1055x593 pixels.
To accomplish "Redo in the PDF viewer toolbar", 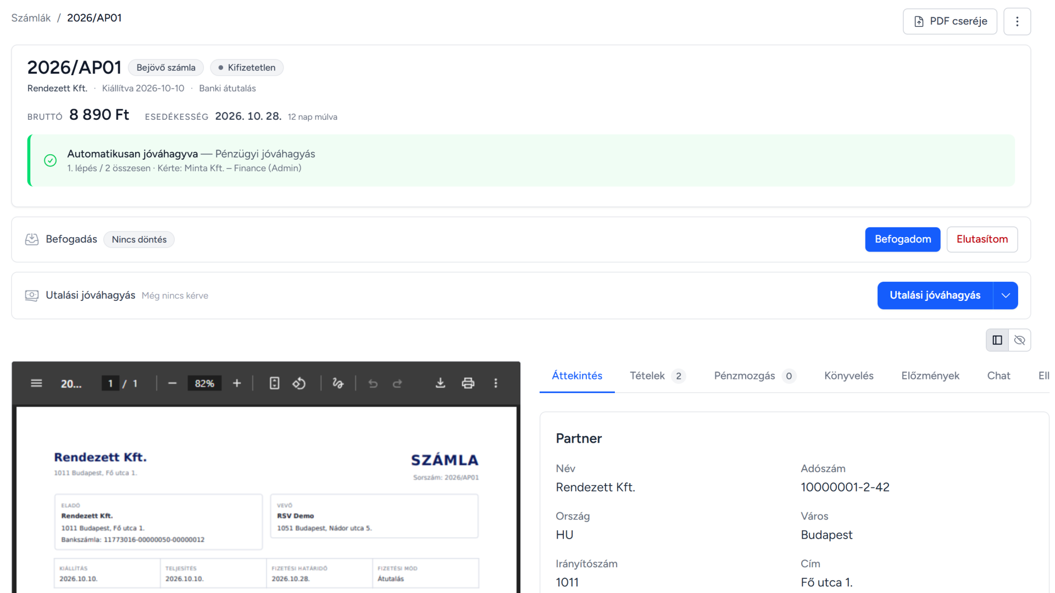I will click(x=397, y=383).
